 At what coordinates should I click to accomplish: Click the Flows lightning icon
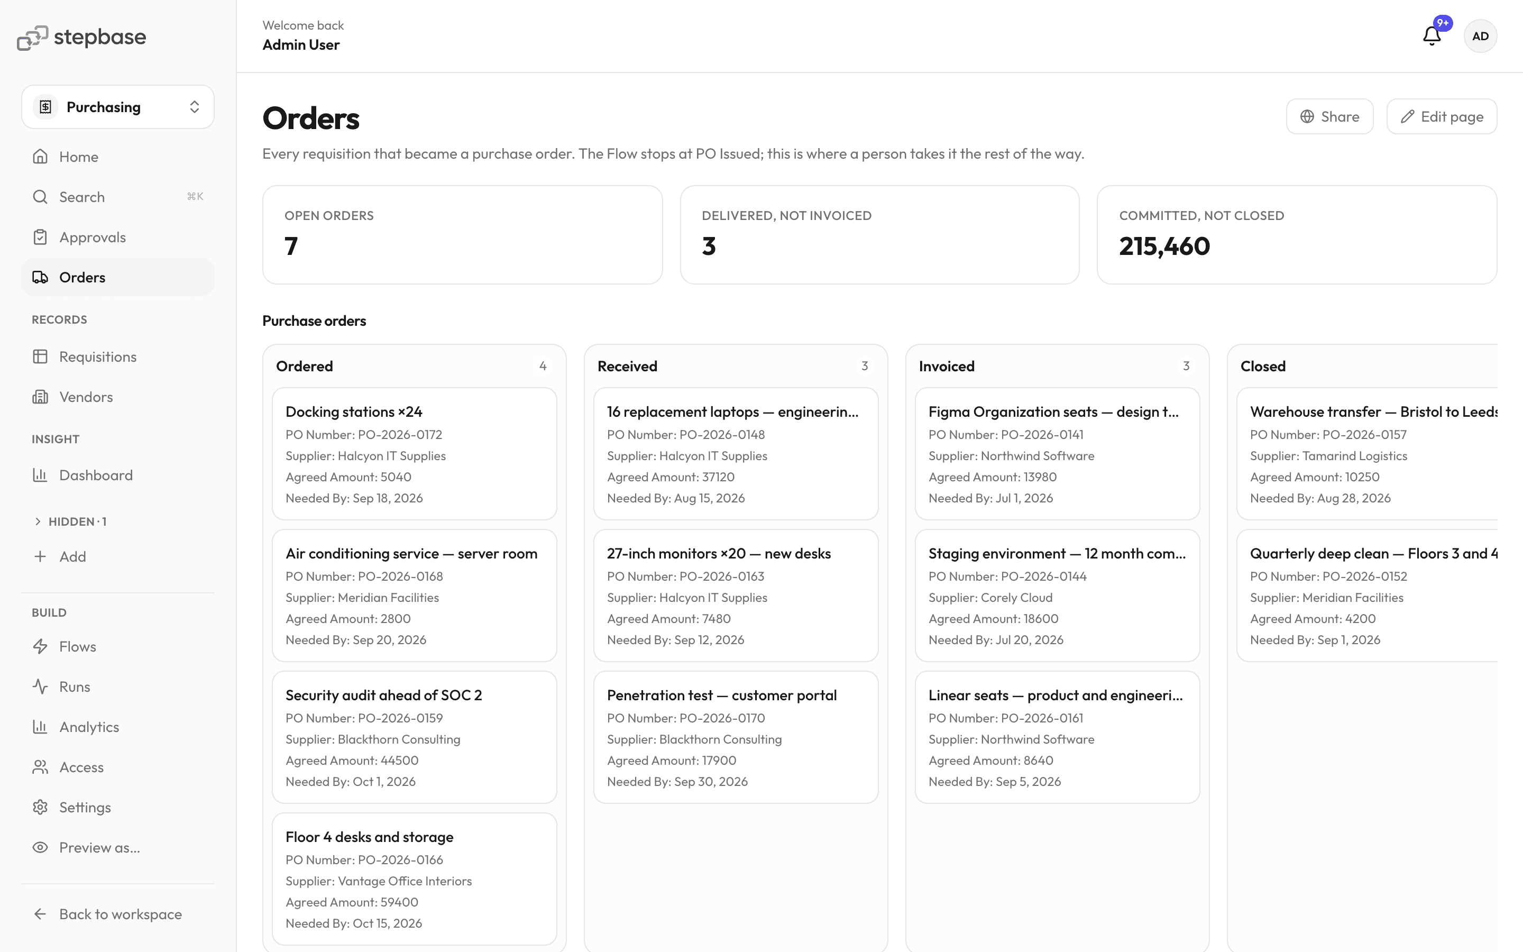[40, 646]
